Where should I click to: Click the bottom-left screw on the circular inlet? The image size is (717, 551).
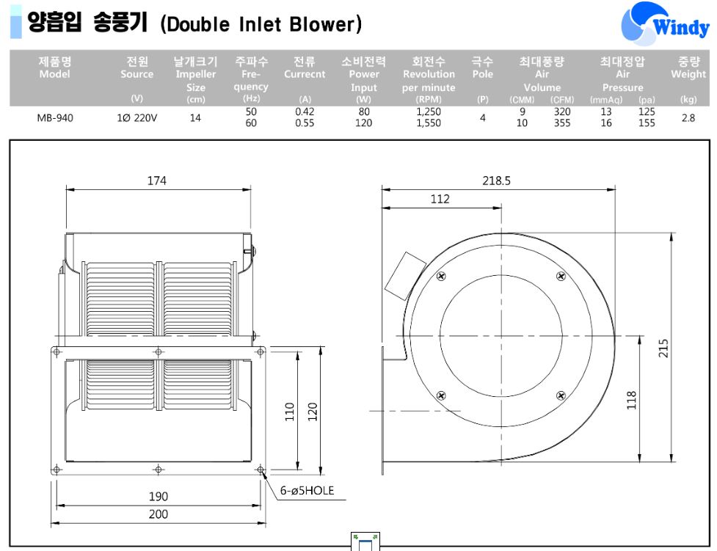[x=441, y=395]
